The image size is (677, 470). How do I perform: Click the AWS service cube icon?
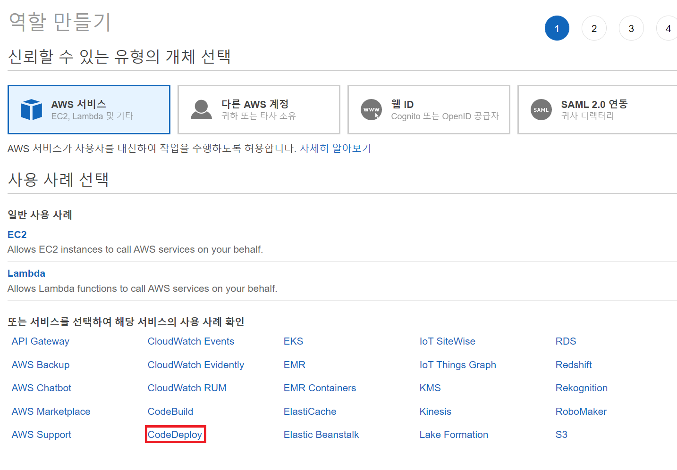[32, 110]
